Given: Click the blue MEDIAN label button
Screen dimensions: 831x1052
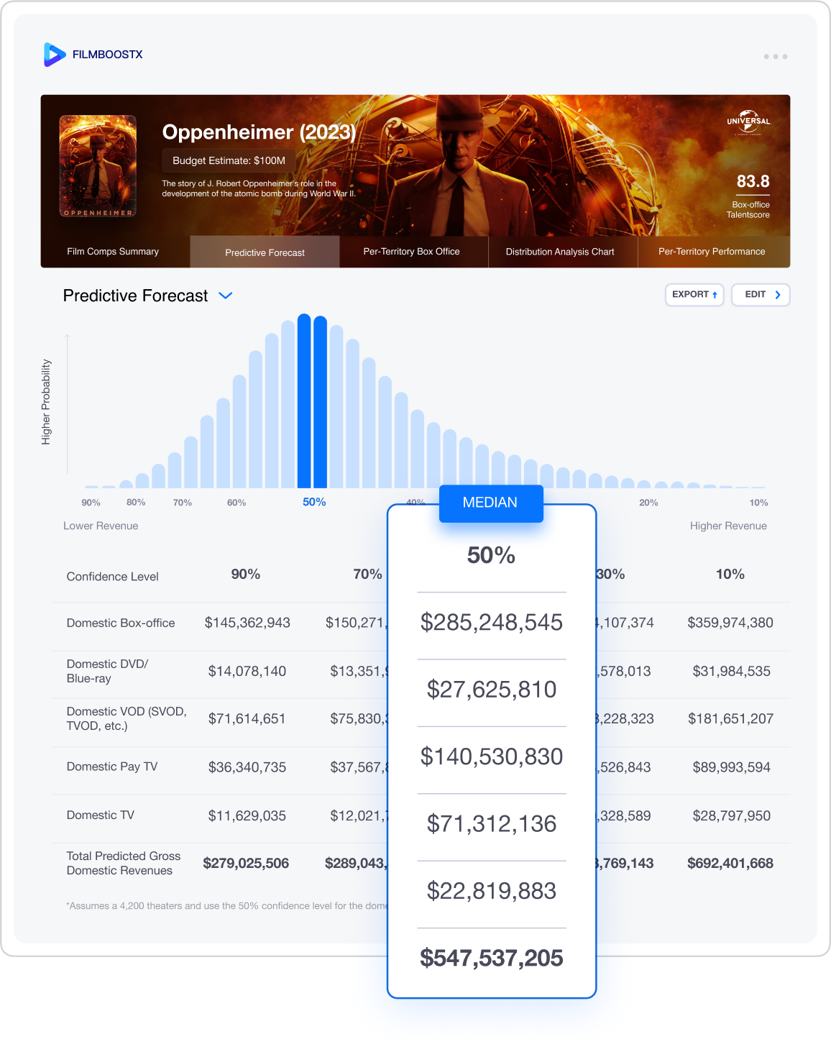Looking at the screenshot, I should click(x=490, y=503).
